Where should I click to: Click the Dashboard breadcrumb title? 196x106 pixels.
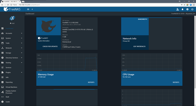pyautogui.click(x=30, y=14)
